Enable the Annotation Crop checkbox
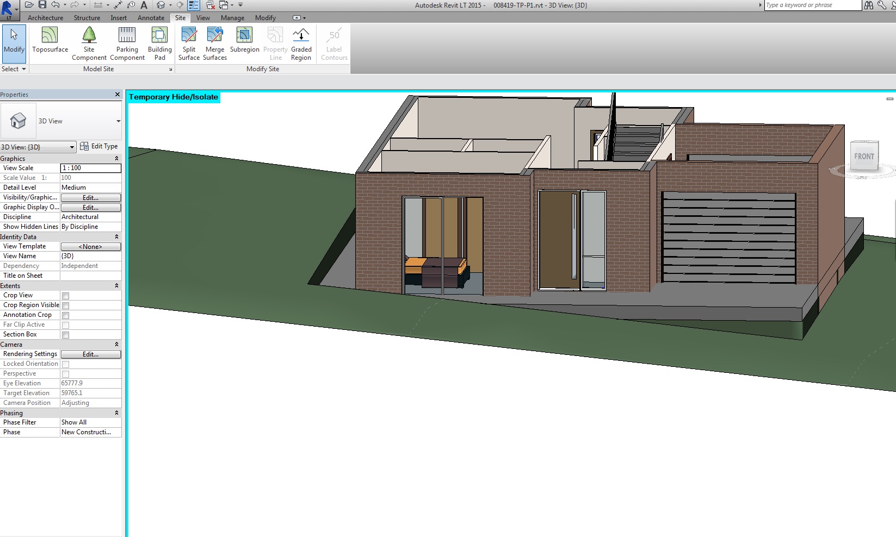 [x=65, y=315]
